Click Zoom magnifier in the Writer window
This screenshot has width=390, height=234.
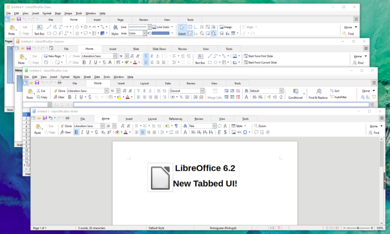pyautogui.click(x=260, y=126)
